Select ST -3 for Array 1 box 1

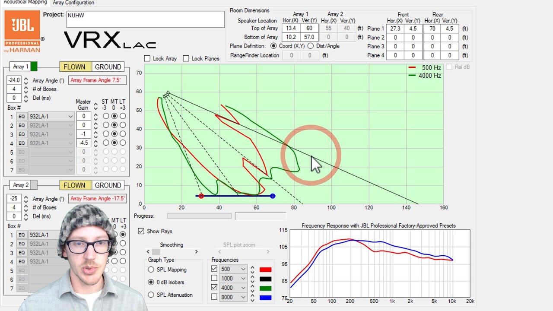point(106,116)
